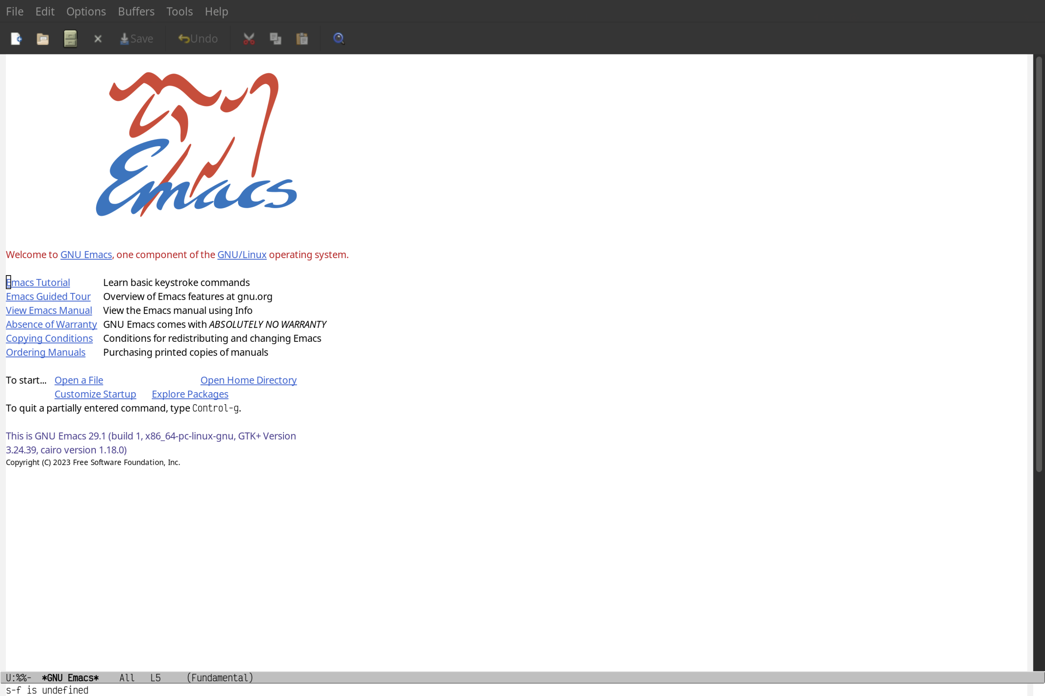Image resolution: width=1045 pixels, height=696 pixels.
Task: Open a file using folder icon
Action: 43,38
